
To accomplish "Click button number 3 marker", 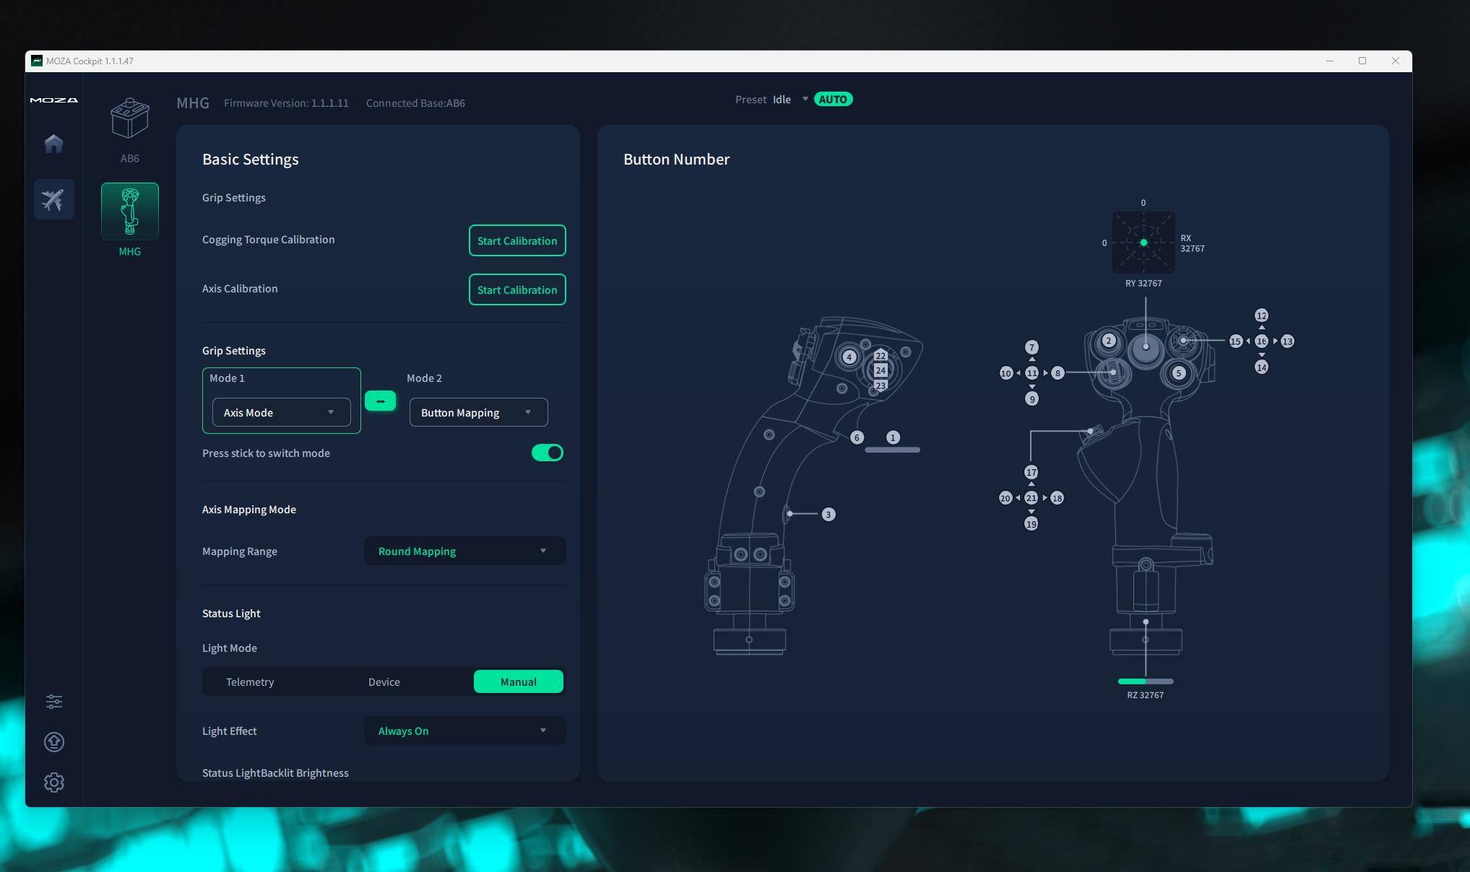I will (x=829, y=515).
